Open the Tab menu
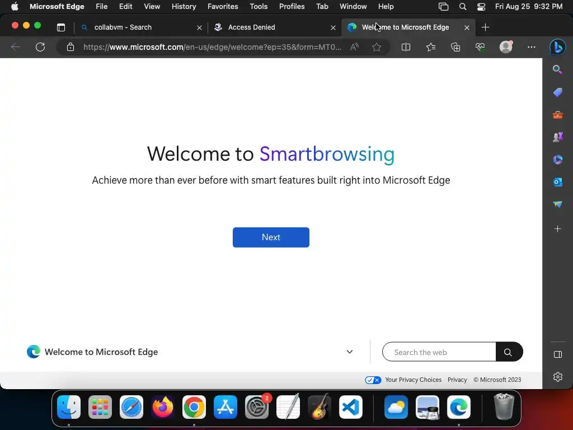 [322, 7]
